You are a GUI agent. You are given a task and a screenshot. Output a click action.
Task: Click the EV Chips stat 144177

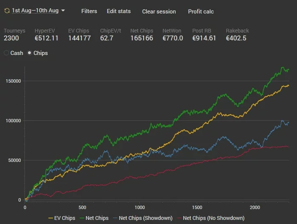point(79,38)
